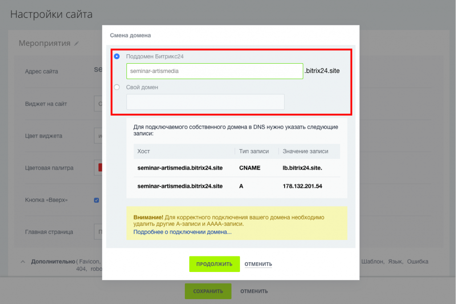Click the Настройки сайта page heading

[x=52, y=14]
